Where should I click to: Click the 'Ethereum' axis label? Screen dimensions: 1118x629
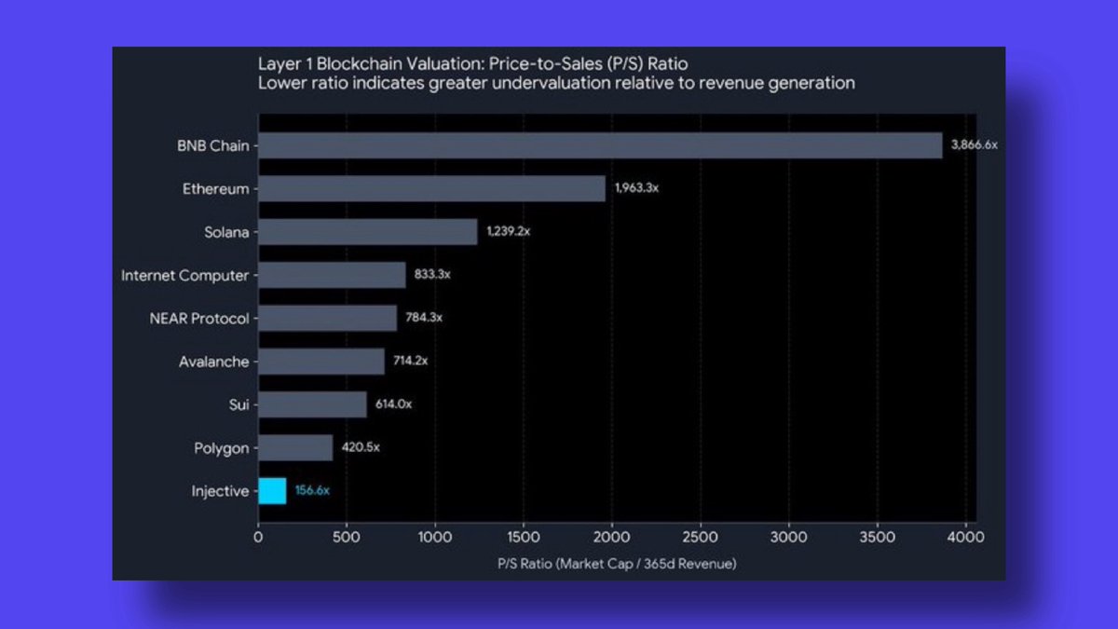[x=216, y=189]
